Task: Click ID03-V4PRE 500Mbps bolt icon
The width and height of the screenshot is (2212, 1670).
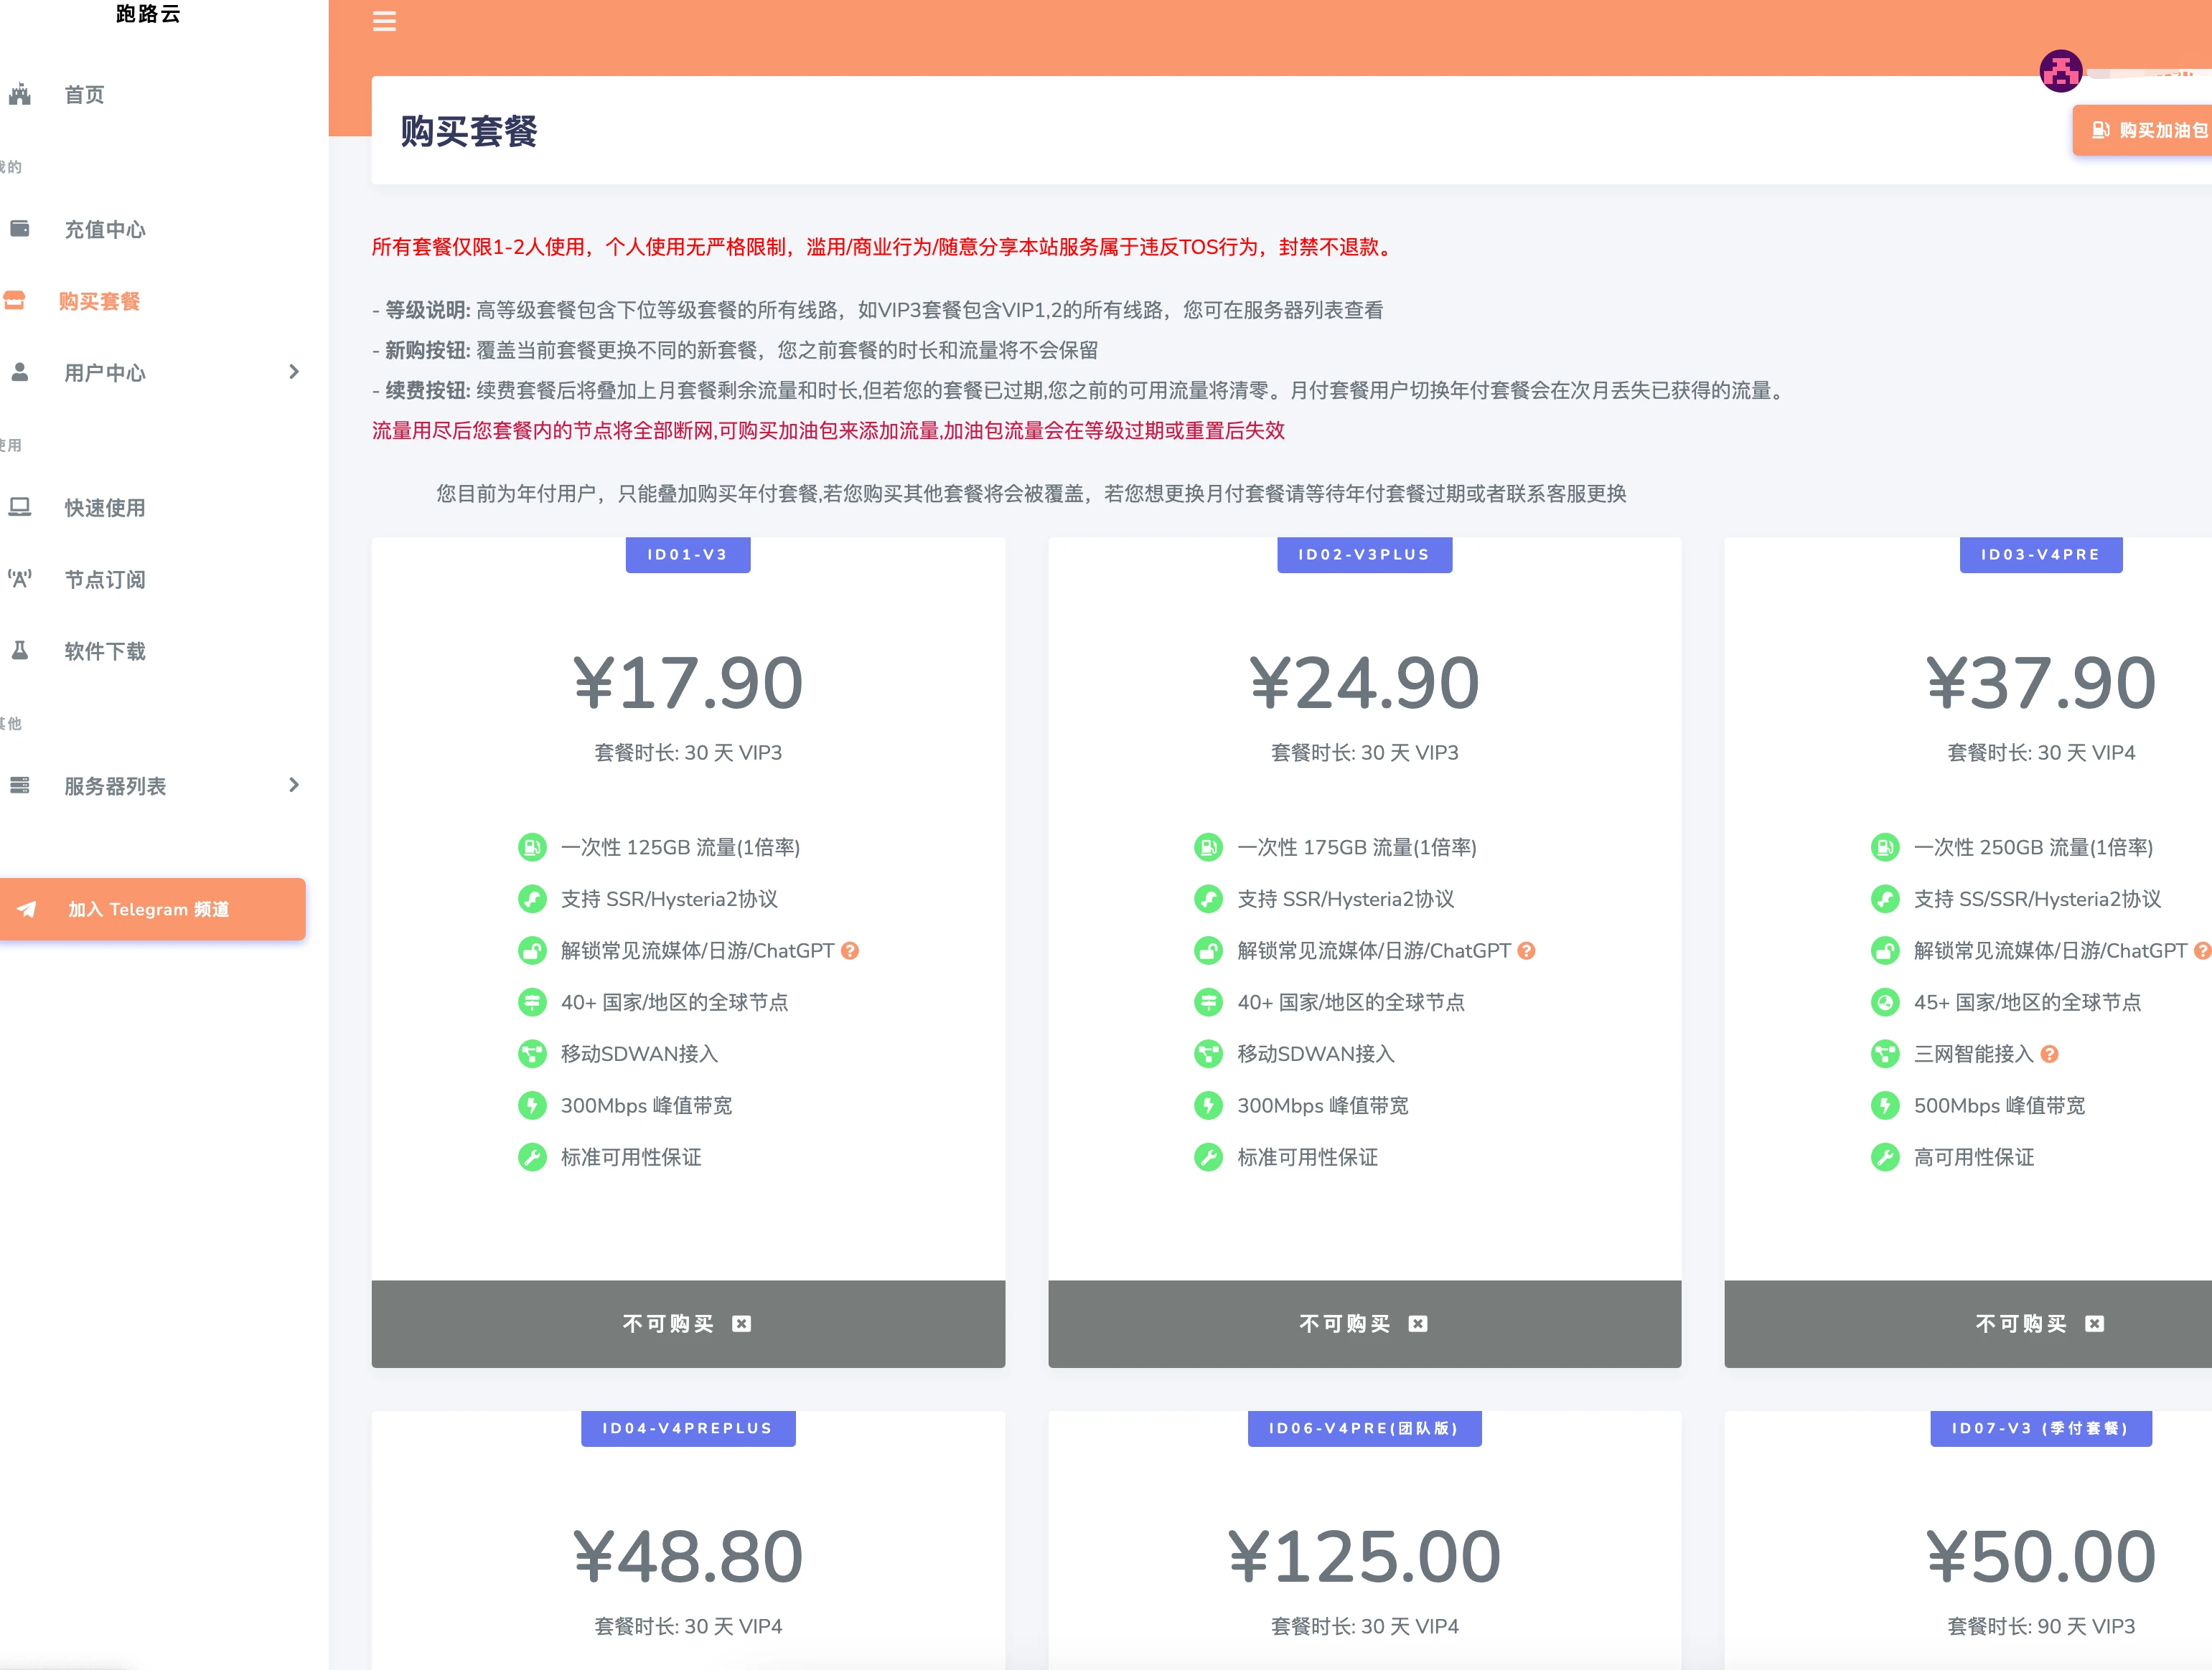Action: coord(1885,1105)
